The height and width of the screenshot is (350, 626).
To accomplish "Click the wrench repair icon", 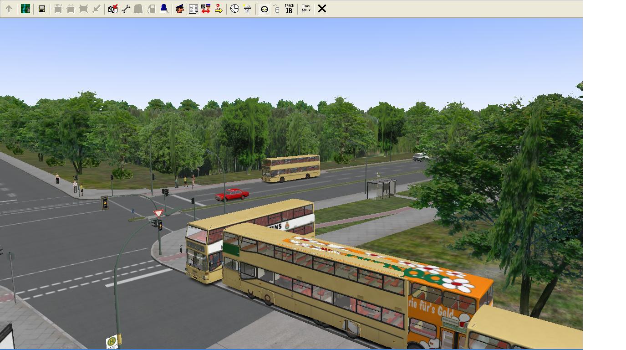I will [x=126, y=9].
